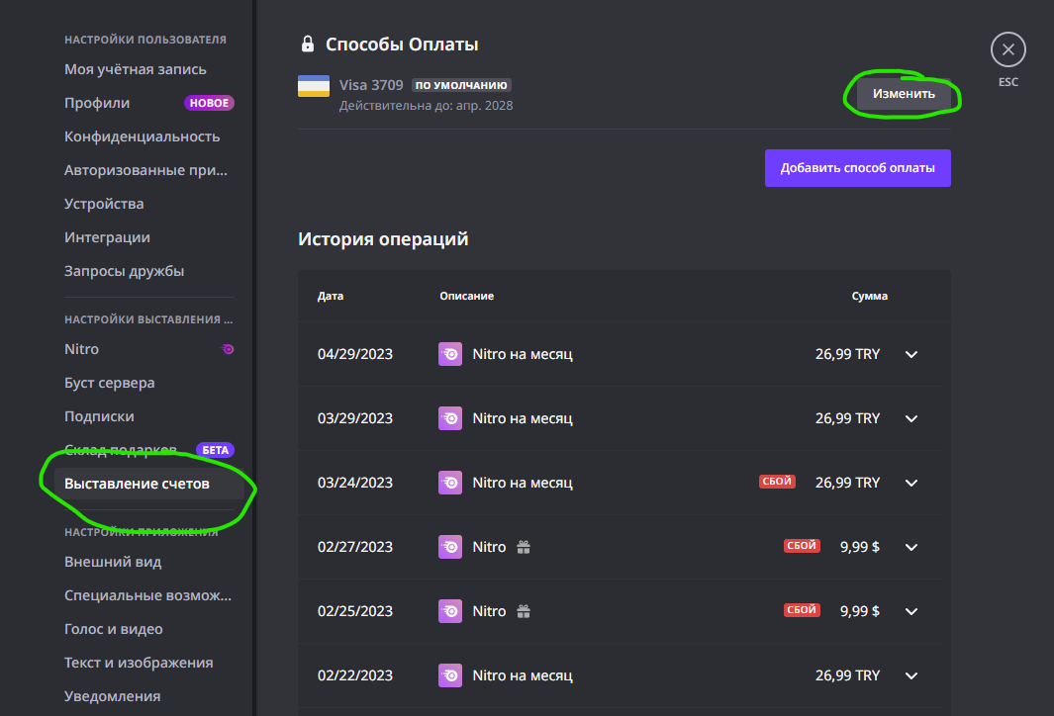This screenshot has width=1054, height=716.
Task: Click the 'Действительна до: апр. 2028' text
Action: (426, 106)
